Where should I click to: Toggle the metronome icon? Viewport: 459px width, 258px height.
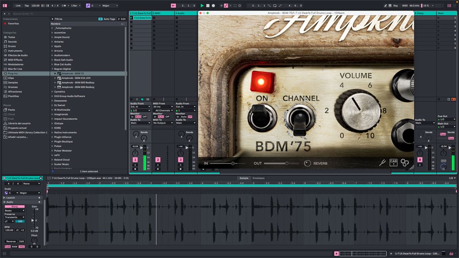64,6
